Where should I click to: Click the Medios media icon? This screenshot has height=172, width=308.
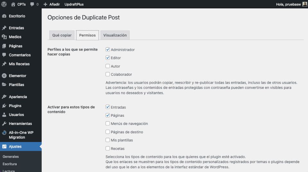coord(4,37)
